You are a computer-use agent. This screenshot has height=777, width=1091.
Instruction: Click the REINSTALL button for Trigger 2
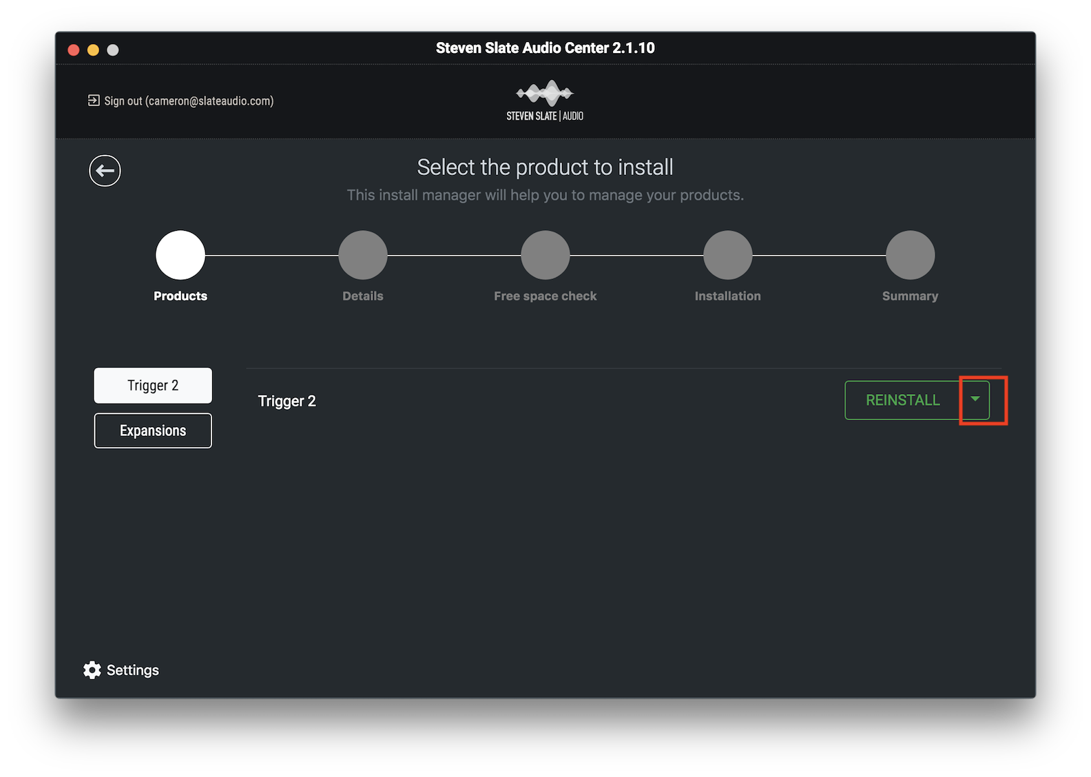[902, 400]
